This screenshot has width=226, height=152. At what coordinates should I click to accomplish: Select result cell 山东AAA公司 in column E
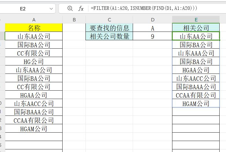pyautogui.click(x=196, y=53)
